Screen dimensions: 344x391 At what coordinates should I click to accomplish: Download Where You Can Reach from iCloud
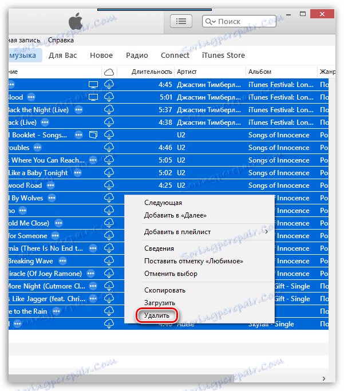pyautogui.click(x=109, y=160)
